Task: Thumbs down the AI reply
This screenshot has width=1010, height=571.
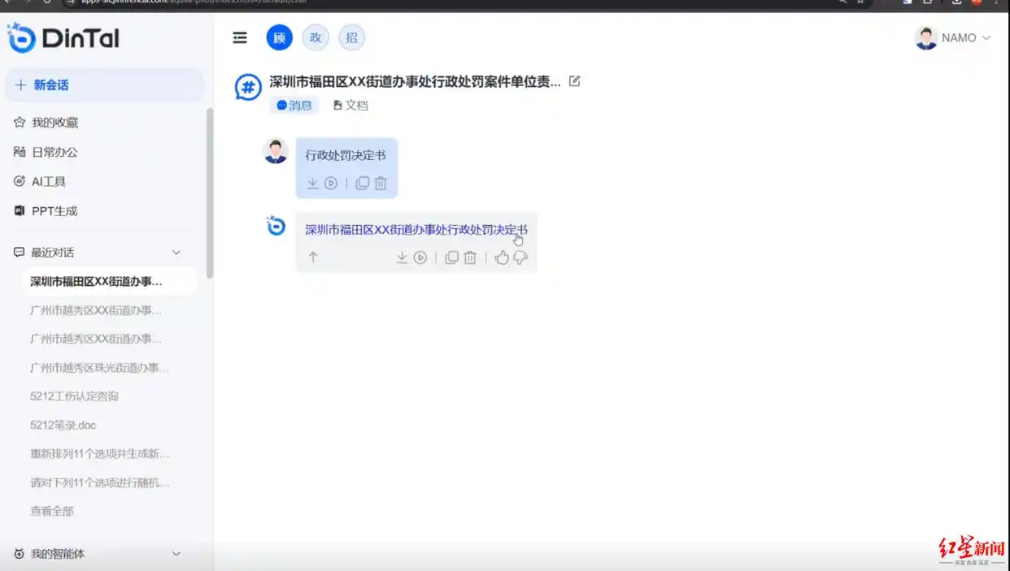Action: click(520, 257)
